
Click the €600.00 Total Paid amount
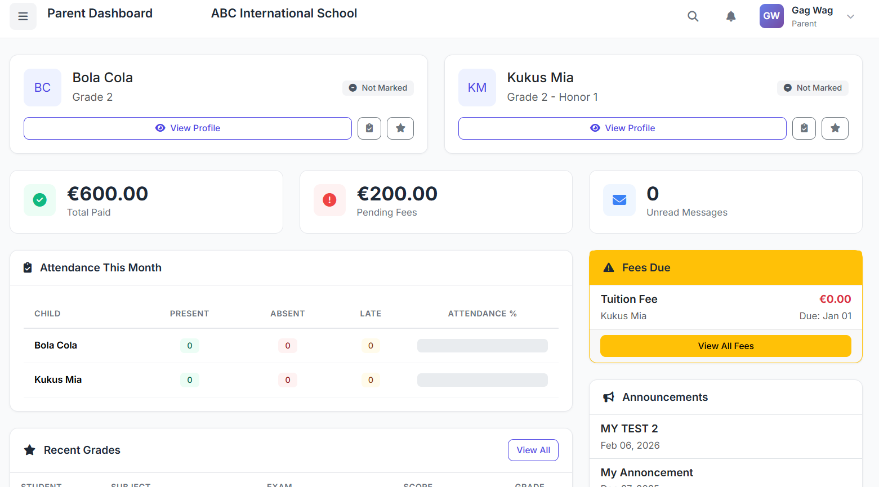pos(108,194)
